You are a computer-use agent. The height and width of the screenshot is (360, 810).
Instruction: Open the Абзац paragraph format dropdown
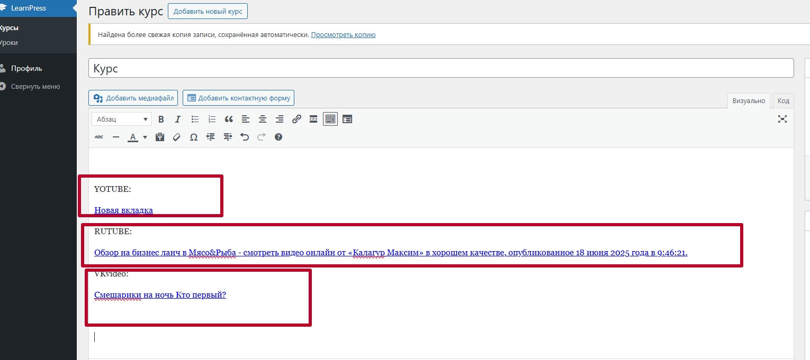coord(121,119)
